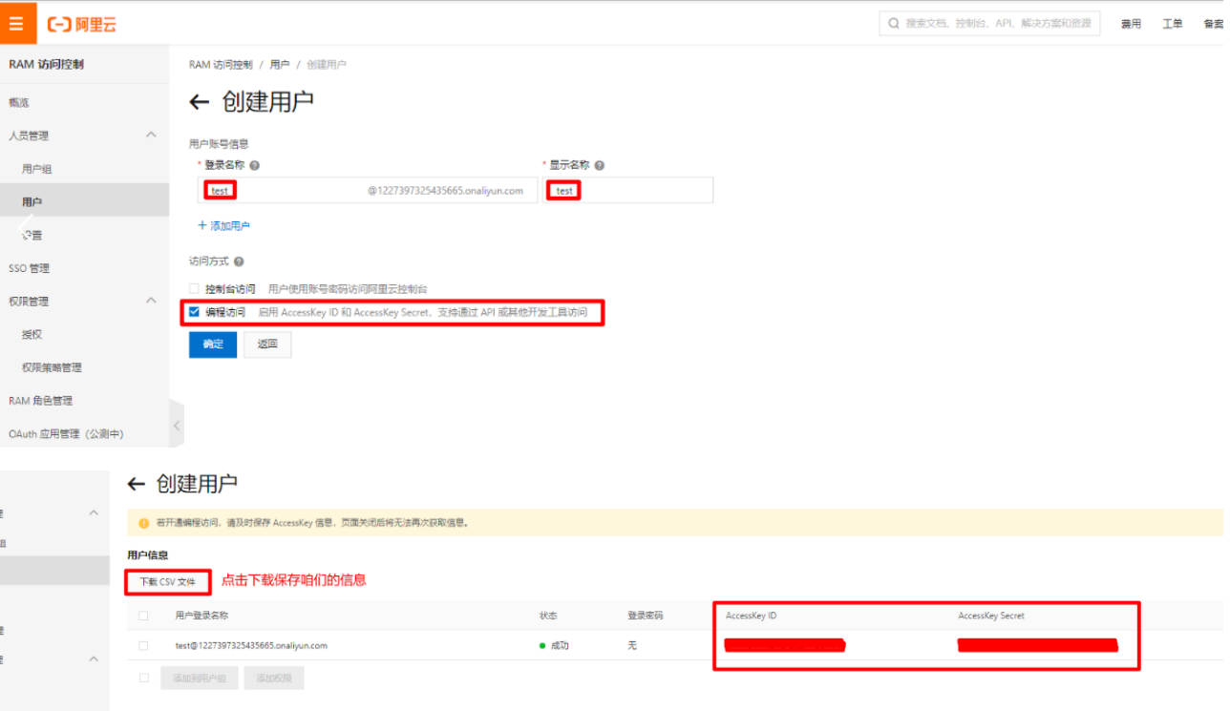Click into the 登录名称 input field

click(368, 190)
